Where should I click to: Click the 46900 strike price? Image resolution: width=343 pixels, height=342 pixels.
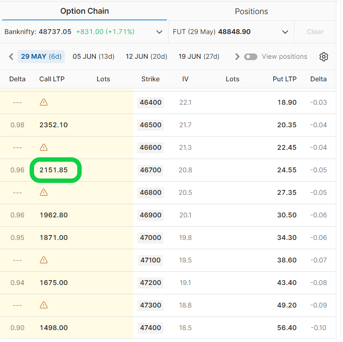click(x=151, y=215)
